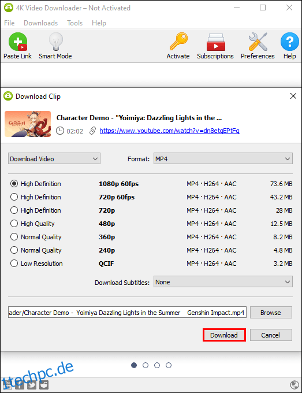Go to second page indicator dot
Image resolution: width=302 pixels, height=393 pixels.
(x=146, y=365)
